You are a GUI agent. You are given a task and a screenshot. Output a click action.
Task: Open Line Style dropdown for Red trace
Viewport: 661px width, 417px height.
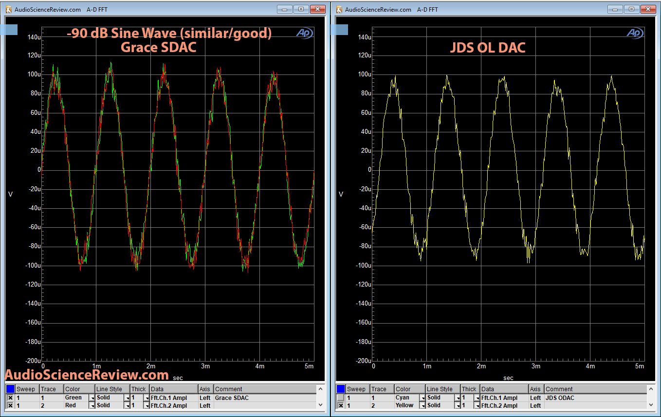click(127, 405)
